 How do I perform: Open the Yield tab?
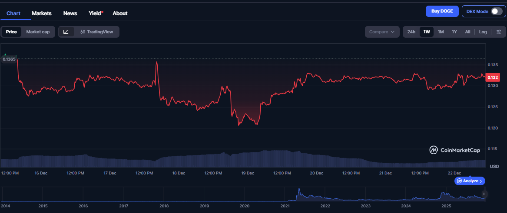point(95,13)
